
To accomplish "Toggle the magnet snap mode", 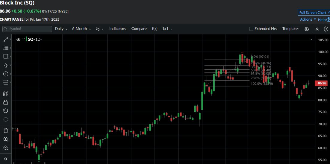I will pos(6,93).
